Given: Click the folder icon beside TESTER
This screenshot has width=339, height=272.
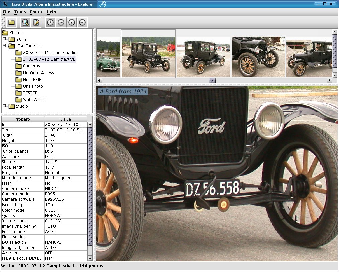Looking at the screenshot, I should click(19, 93).
